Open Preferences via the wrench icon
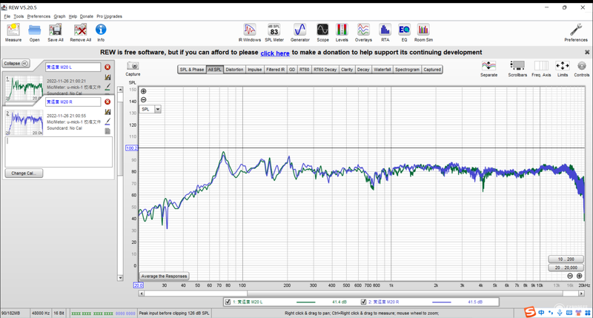This screenshot has height=318, width=593. point(576,32)
